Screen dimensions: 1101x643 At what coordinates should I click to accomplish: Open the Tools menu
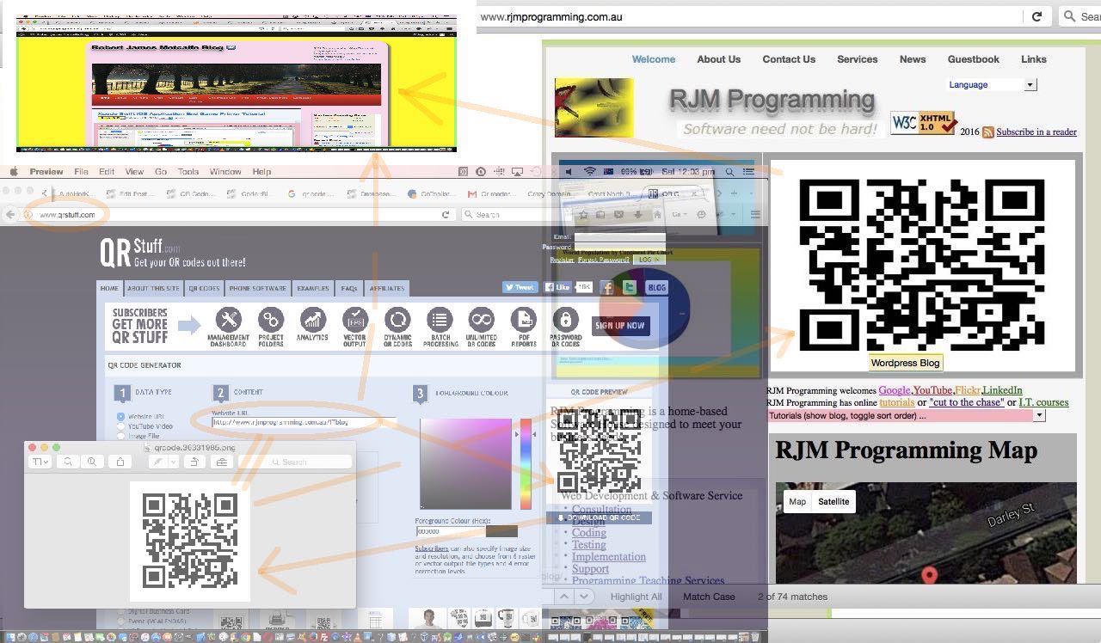188,172
